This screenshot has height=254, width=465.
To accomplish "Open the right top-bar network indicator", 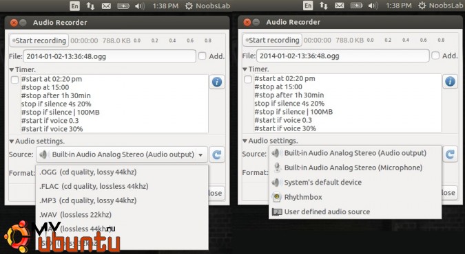I will pos(324,5).
